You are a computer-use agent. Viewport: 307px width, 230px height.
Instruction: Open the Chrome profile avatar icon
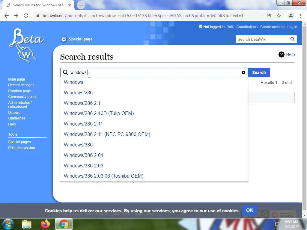(291, 16)
